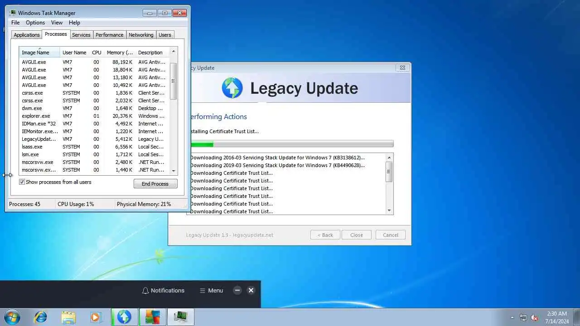Click the legacyupdate.net footer text
The height and width of the screenshot is (326, 580).
pyautogui.click(x=253, y=235)
